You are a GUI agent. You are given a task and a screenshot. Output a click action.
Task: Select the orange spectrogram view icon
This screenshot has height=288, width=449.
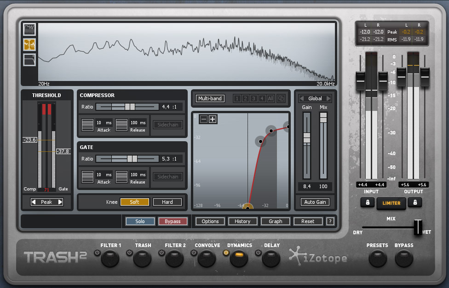tap(29, 44)
